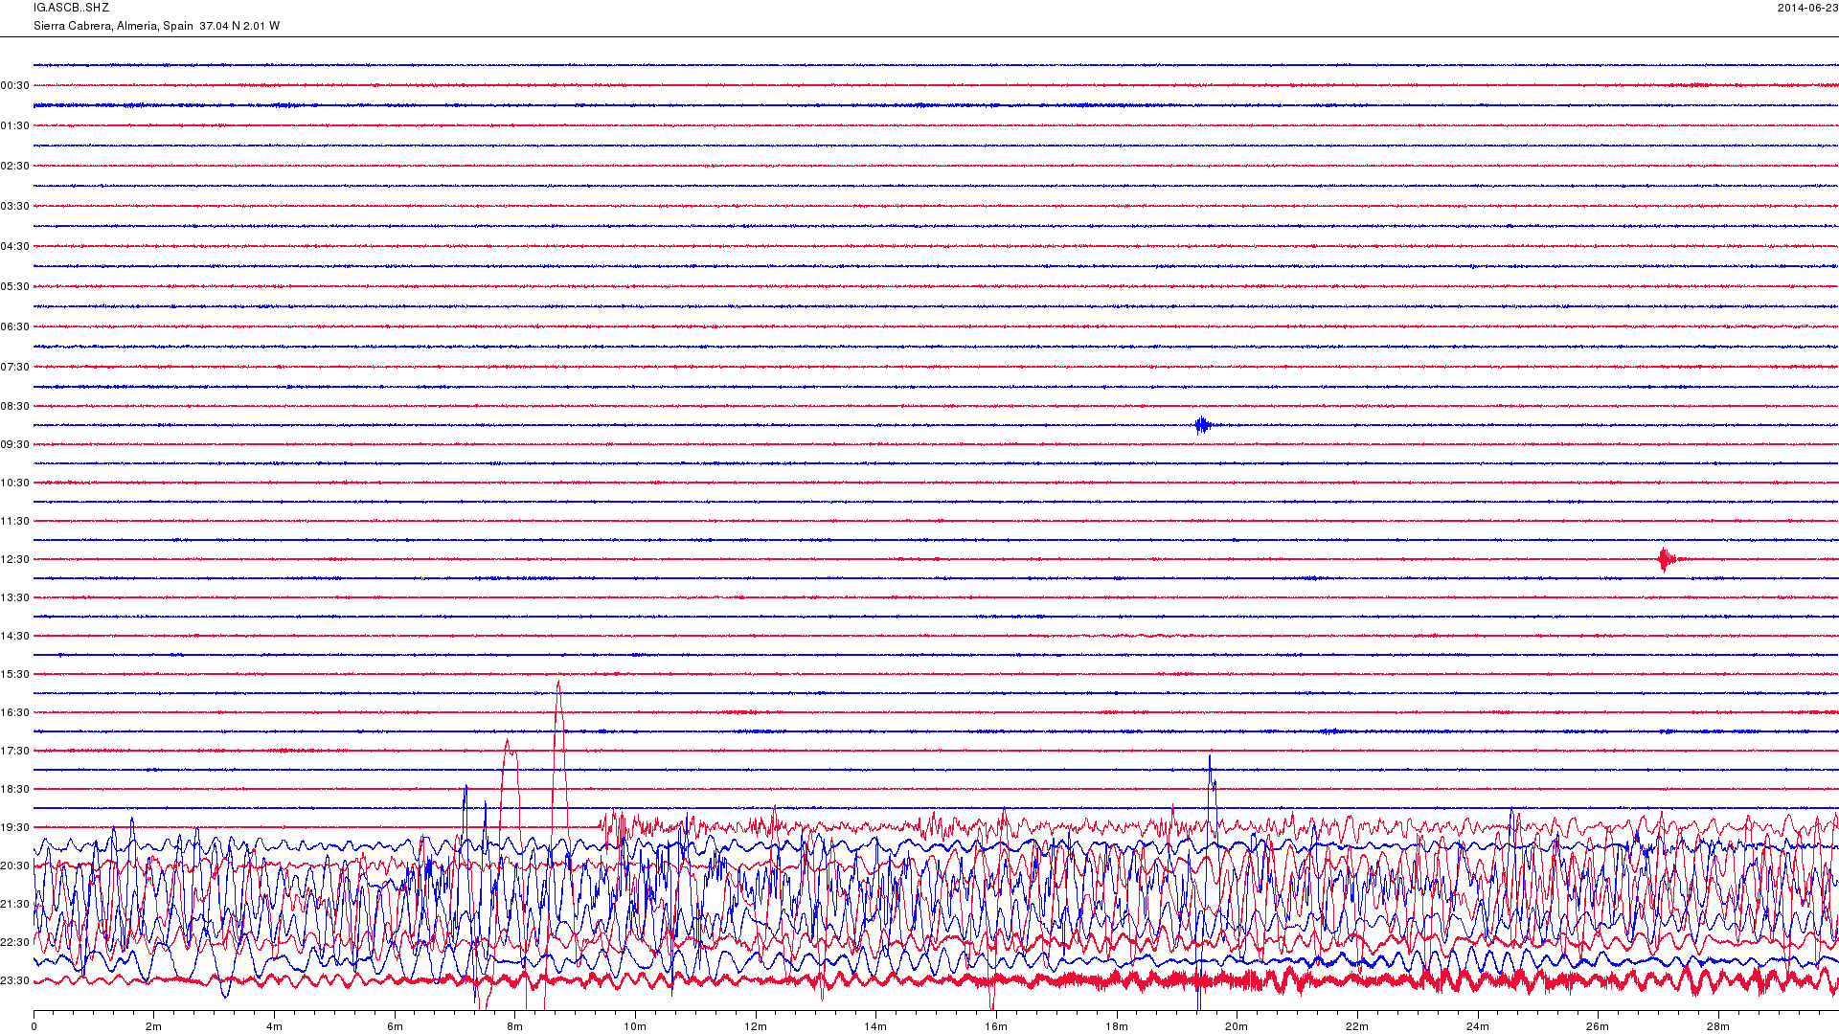
Task: Click the 15:30 time label
Action: [15, 675]
